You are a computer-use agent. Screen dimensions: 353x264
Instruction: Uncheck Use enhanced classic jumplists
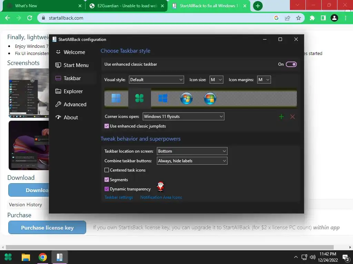107,126
